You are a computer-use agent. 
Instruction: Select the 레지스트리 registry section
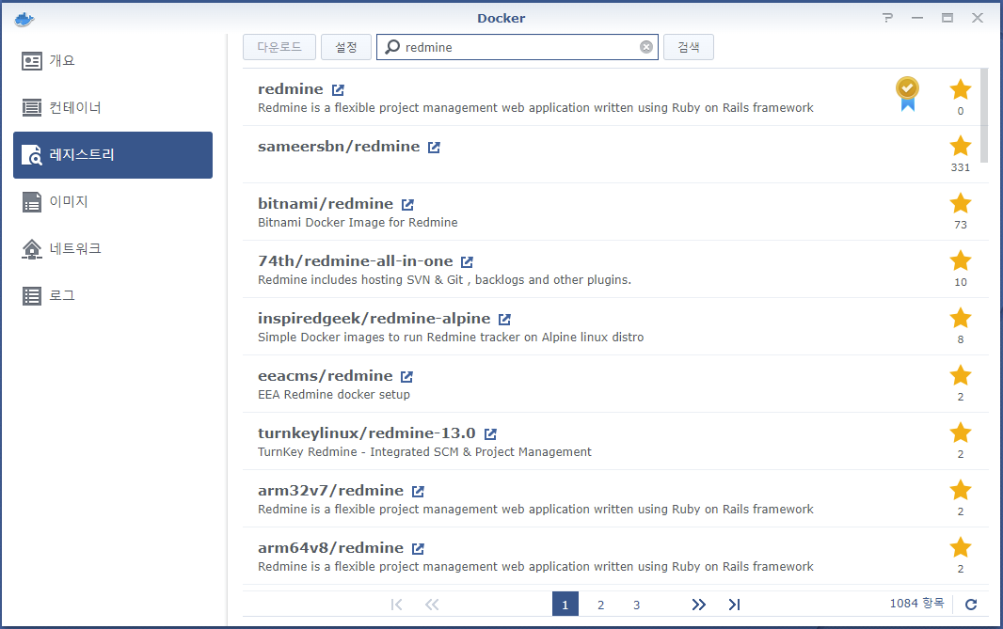[113, 155]
